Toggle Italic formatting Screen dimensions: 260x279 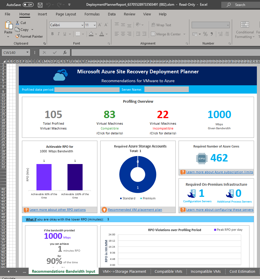tap(58, 34)
